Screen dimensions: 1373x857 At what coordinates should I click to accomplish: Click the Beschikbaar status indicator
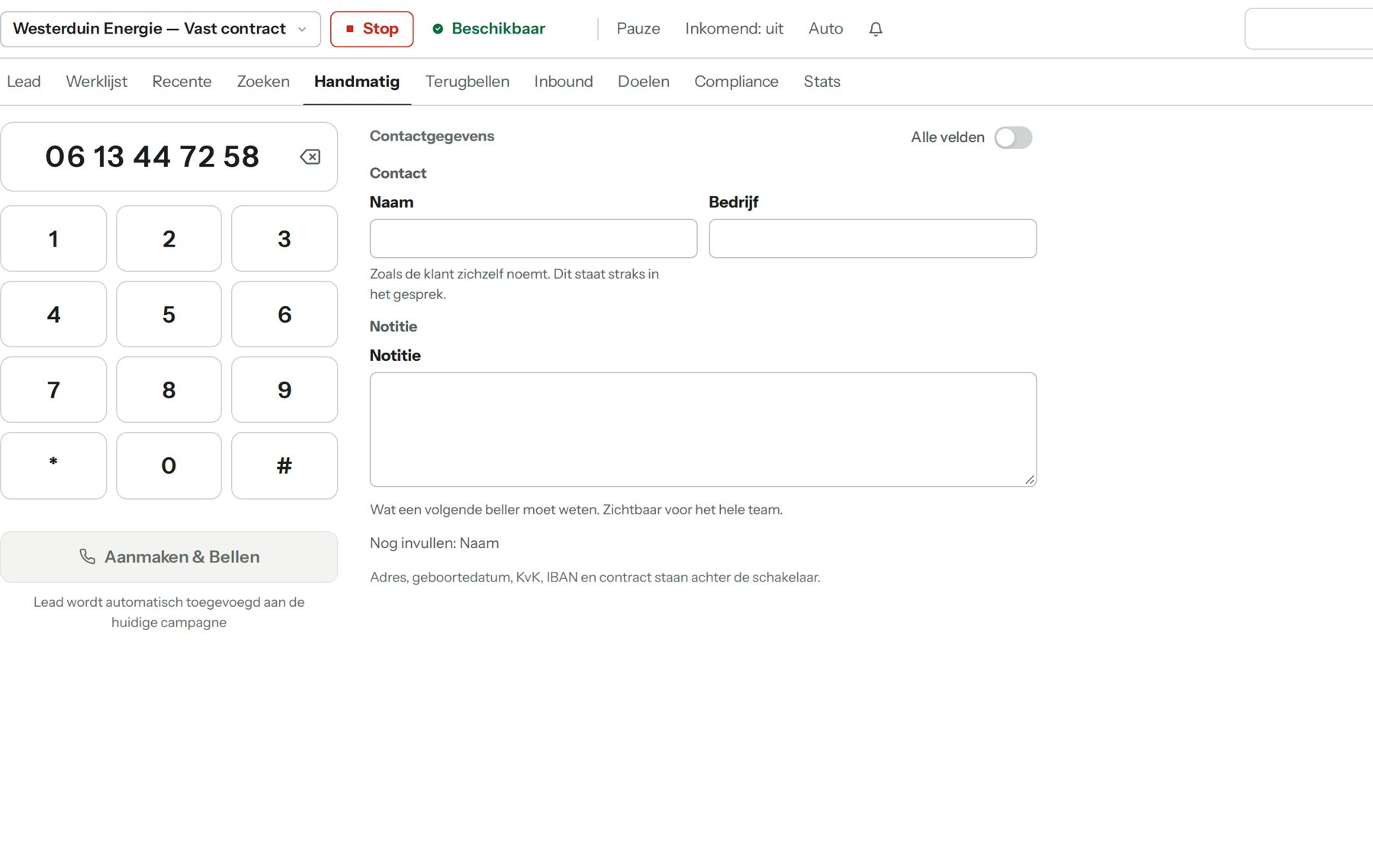(x=489, y=29)
